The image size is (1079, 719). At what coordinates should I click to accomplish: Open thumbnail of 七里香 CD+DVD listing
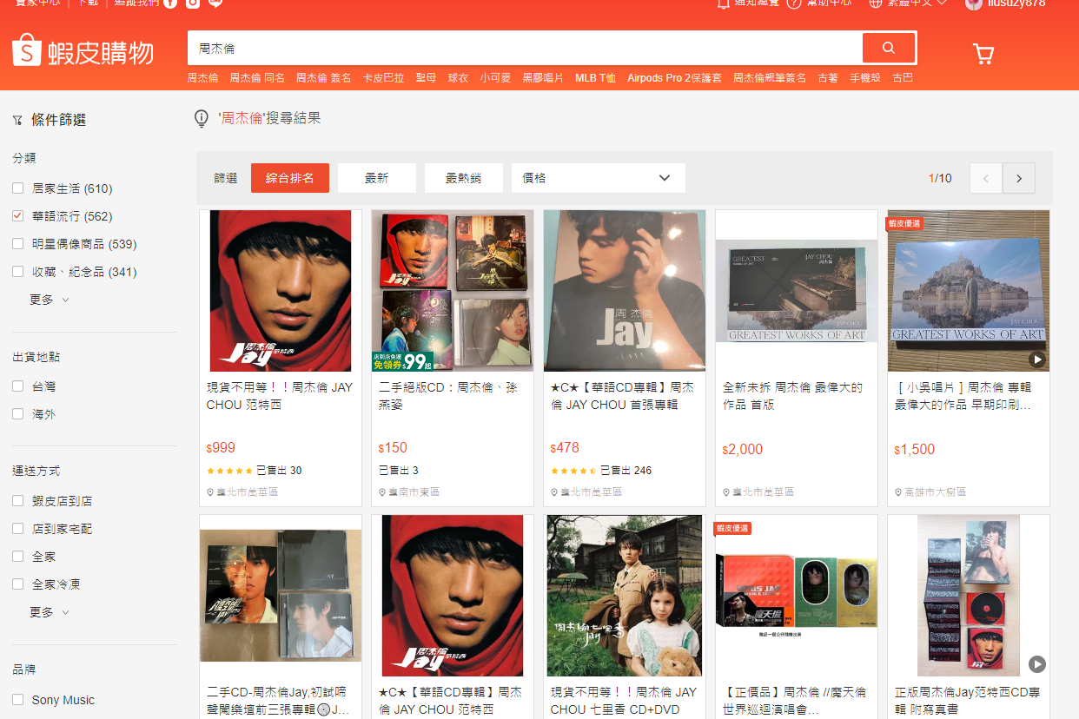625,596
